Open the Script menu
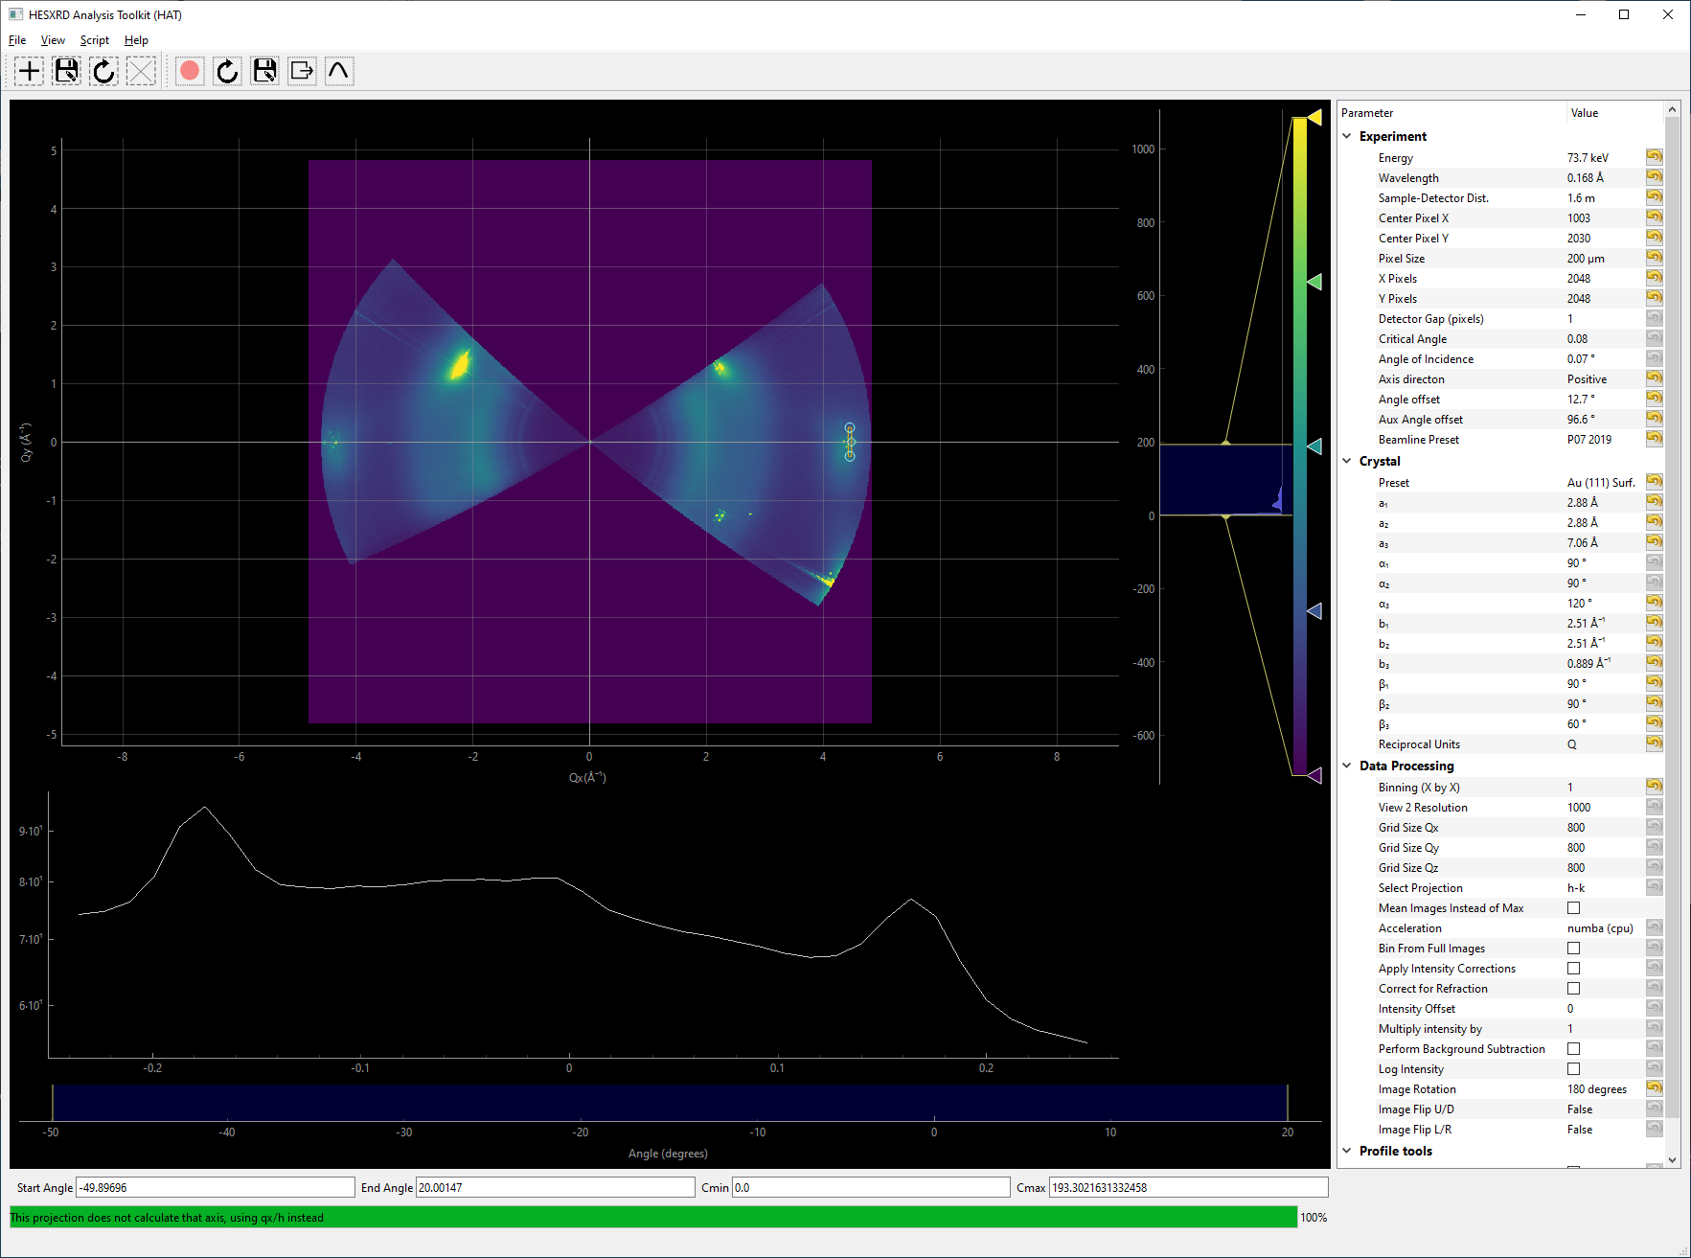This screenshot has width=1691, height=1258. click(94, 40)
